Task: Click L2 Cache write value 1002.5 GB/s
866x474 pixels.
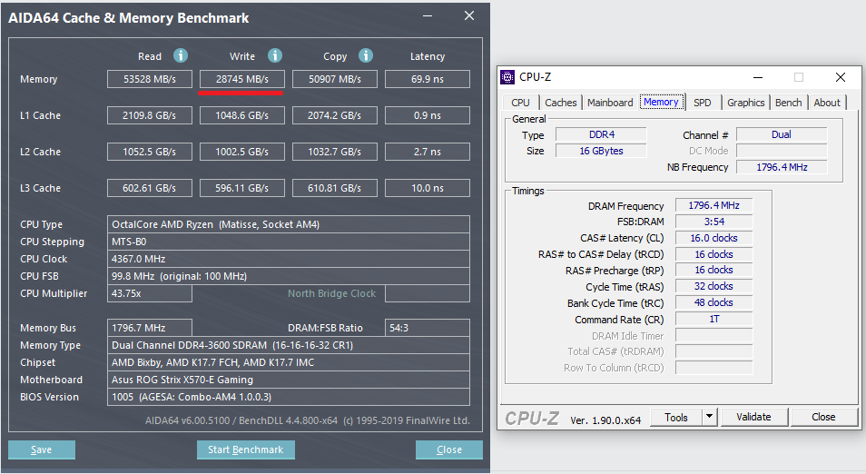Action: tap(241, 152)
